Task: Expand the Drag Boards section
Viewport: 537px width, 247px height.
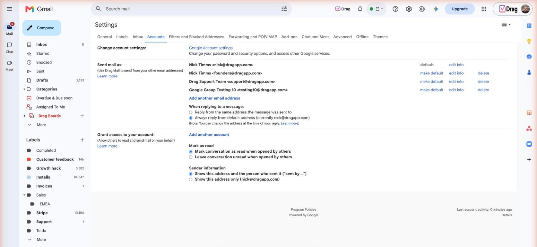Action: click(24, 116)
